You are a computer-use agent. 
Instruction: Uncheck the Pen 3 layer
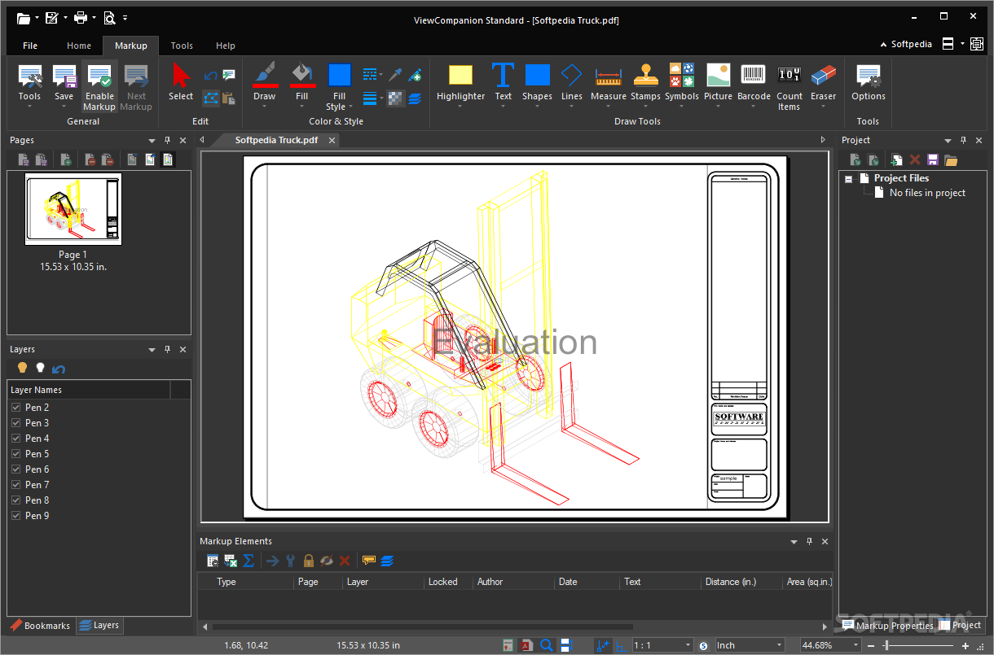tap(15, 423)
